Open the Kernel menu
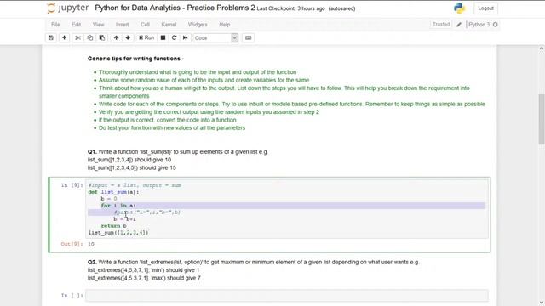This screenshot has width=545, height=306. pos(169,25)
